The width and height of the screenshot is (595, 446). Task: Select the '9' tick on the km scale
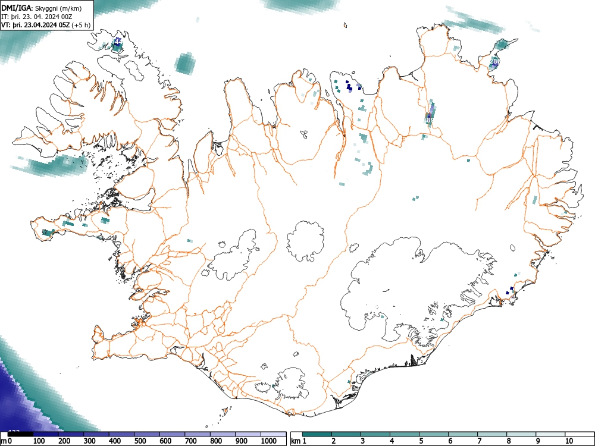pyautogui.click(x=538, y=441)
